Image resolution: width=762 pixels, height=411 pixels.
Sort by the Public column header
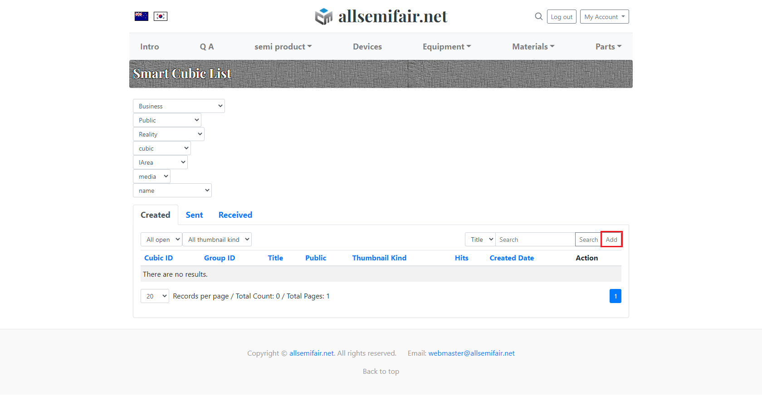(x=316, y=258)
